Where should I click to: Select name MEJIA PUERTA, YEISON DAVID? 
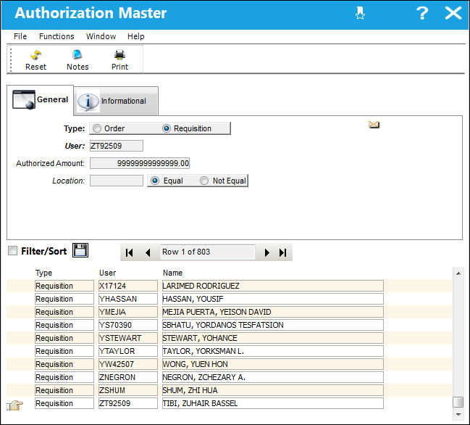[272, 312]
